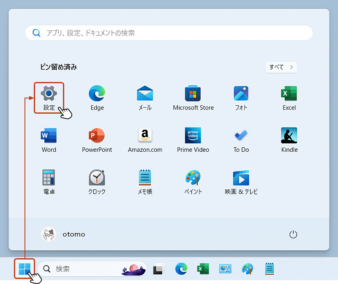
Task: Launch メモ帳 (Notepad) from pinned apps
Action: point(145,182)
